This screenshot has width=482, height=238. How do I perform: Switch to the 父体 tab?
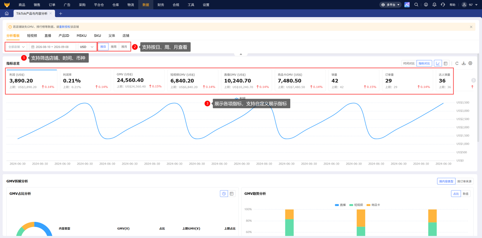coord(112,35)
